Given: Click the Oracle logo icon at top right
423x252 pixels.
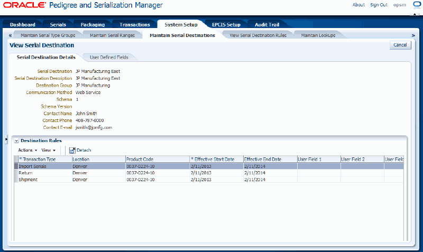Looking at the screenshot, I should [x=417, y=5].
